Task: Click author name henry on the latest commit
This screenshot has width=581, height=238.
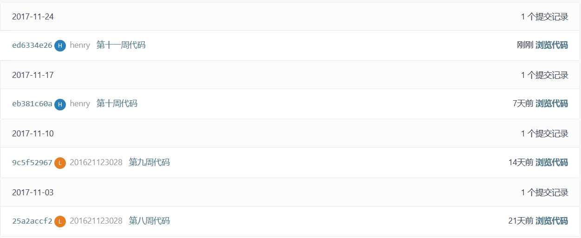Action: [80, 45]
